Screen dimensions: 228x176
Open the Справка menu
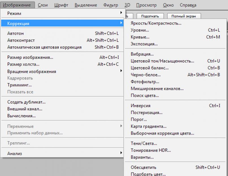coord(188,5)
